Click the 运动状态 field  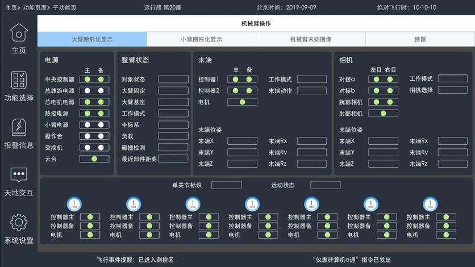tap(326, 185)
